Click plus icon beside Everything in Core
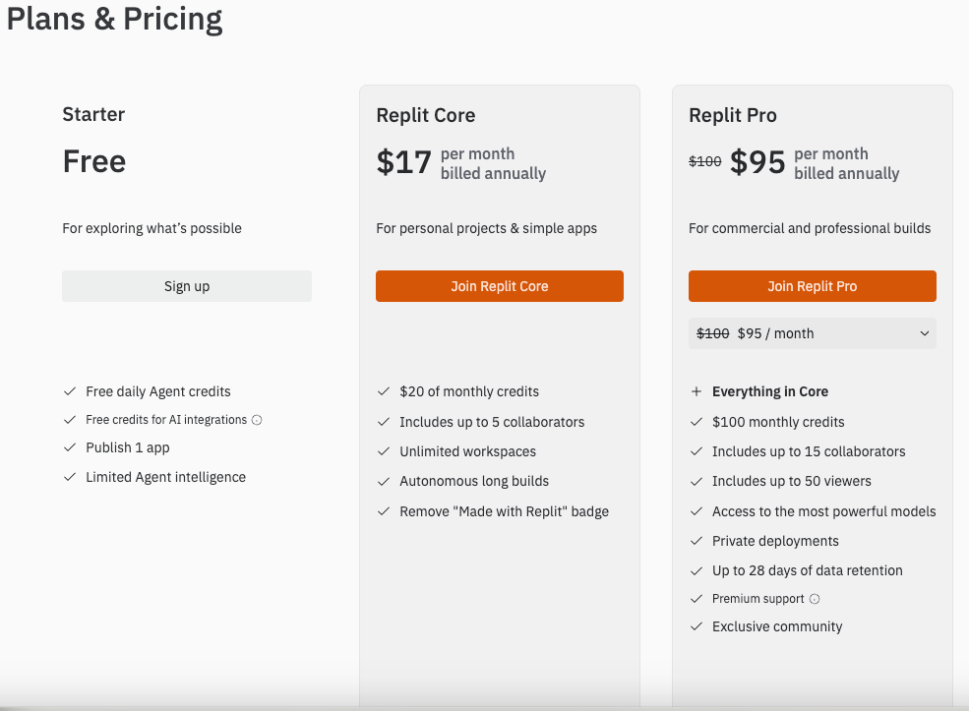Screen dimensions: 969x711 pyautogui.click(x=696, y=391)
